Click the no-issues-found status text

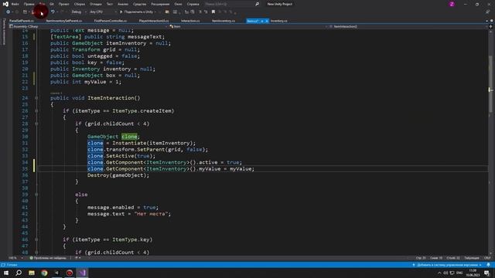point(49,258)
